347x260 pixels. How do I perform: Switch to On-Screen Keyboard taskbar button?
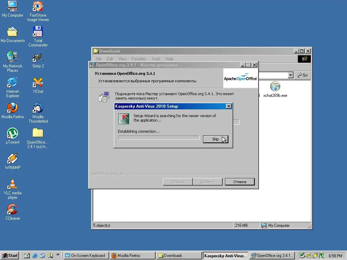click(86, 256)
